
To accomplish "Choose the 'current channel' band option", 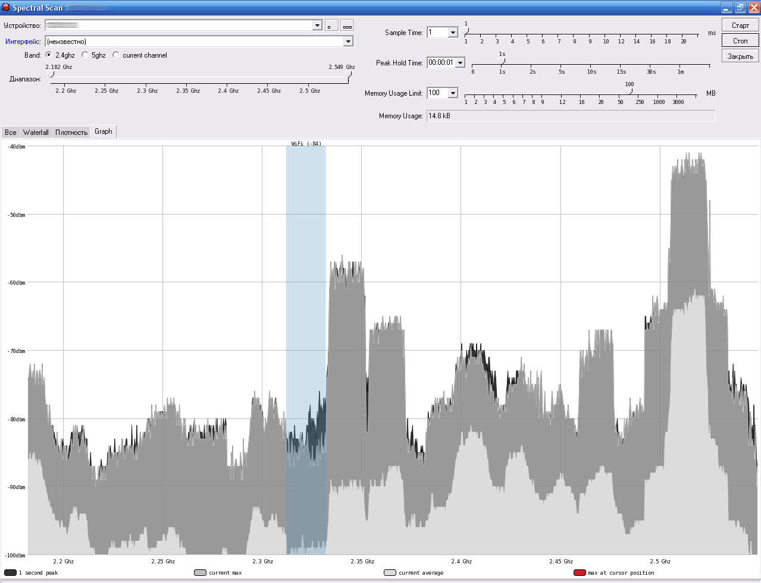I will click(x=116, y=55).
